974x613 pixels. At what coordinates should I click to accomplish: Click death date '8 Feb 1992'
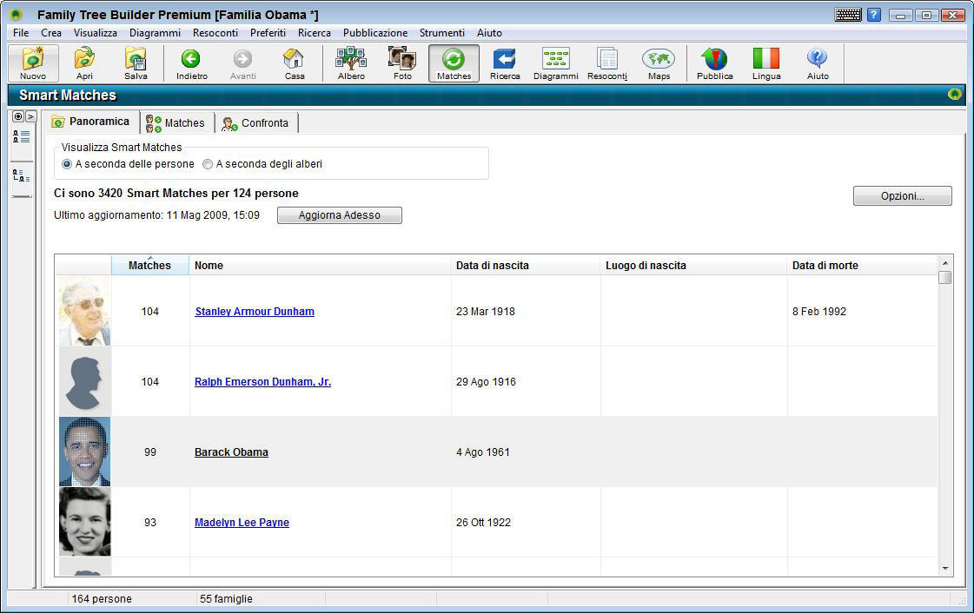819,312
